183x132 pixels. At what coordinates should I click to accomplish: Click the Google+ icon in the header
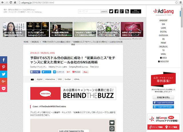click(x=121, y=11)
